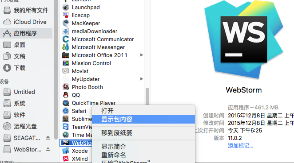This screenshot has height=163, width=294.
Task: Click the application list scrollbar
Action: (147, 96)
